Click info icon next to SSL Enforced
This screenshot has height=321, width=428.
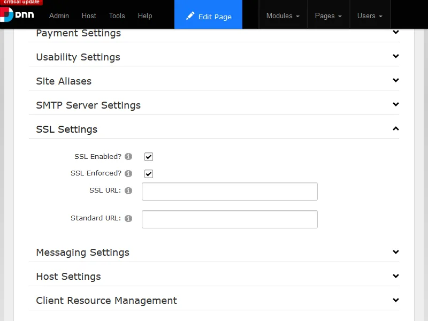pos(128,173)
